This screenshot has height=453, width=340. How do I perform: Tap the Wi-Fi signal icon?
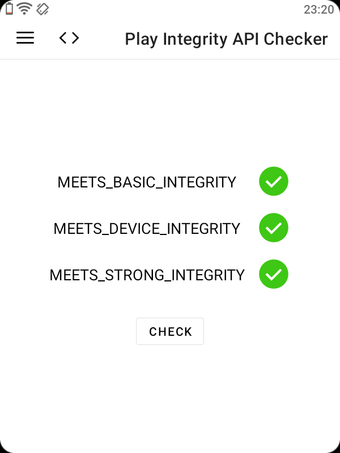pyautogui.click(x=24, y=8)
